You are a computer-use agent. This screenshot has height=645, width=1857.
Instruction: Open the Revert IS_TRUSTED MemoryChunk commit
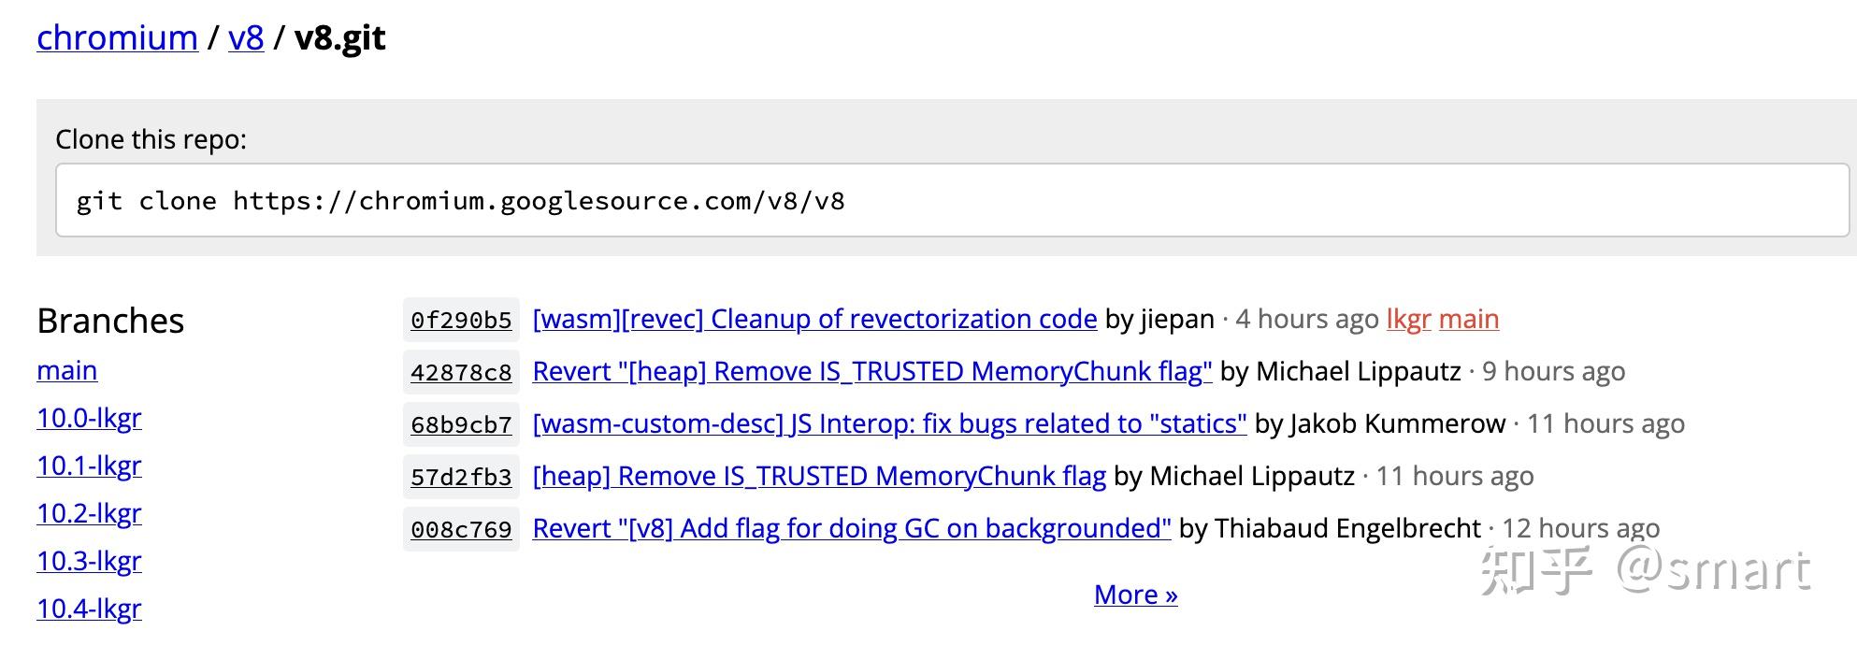point(871,371)
